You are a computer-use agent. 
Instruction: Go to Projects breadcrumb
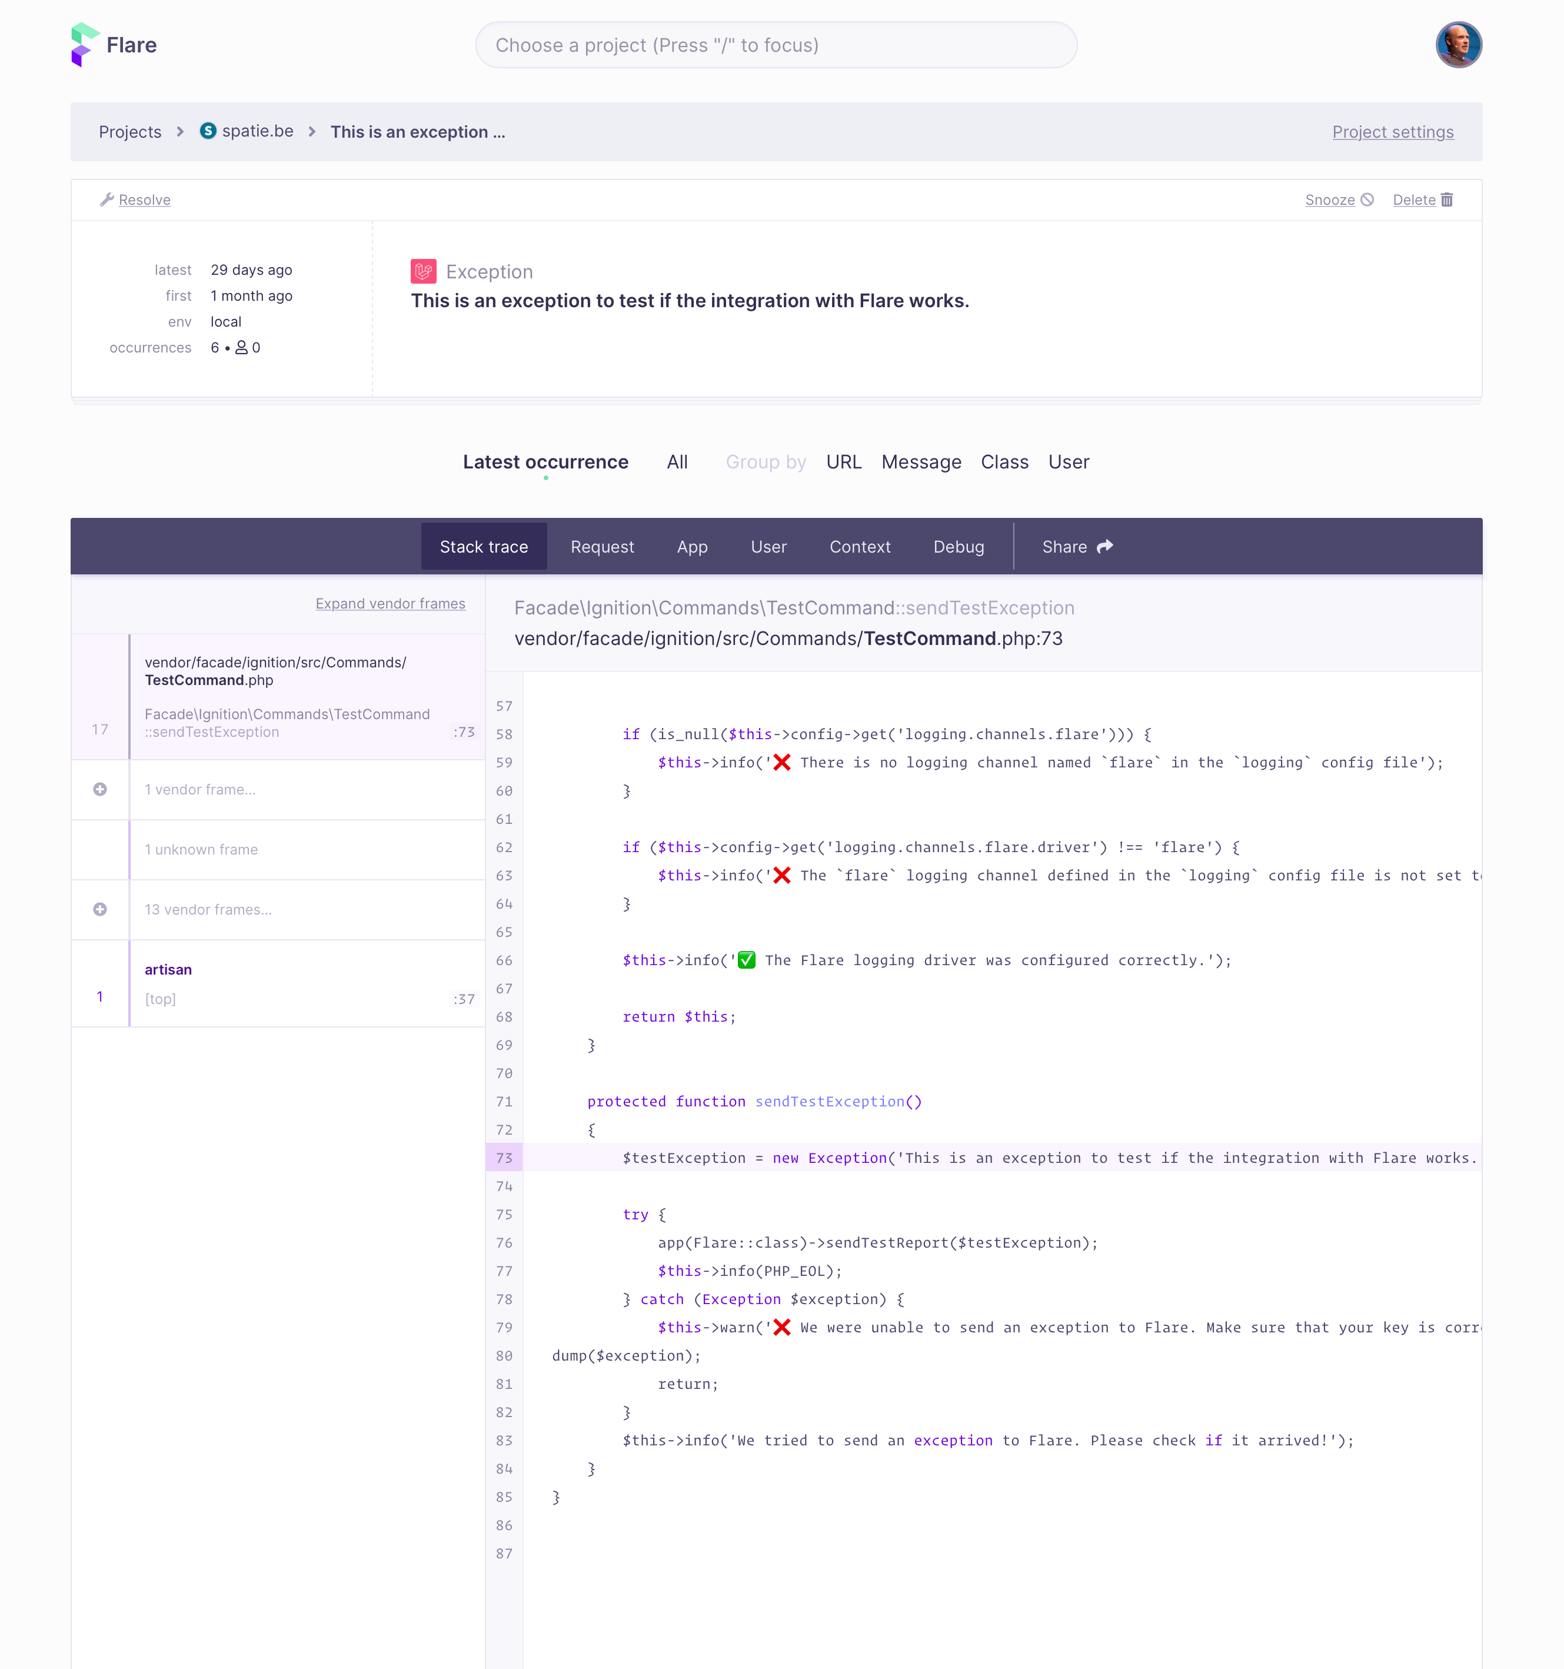[x=130, y=132]
